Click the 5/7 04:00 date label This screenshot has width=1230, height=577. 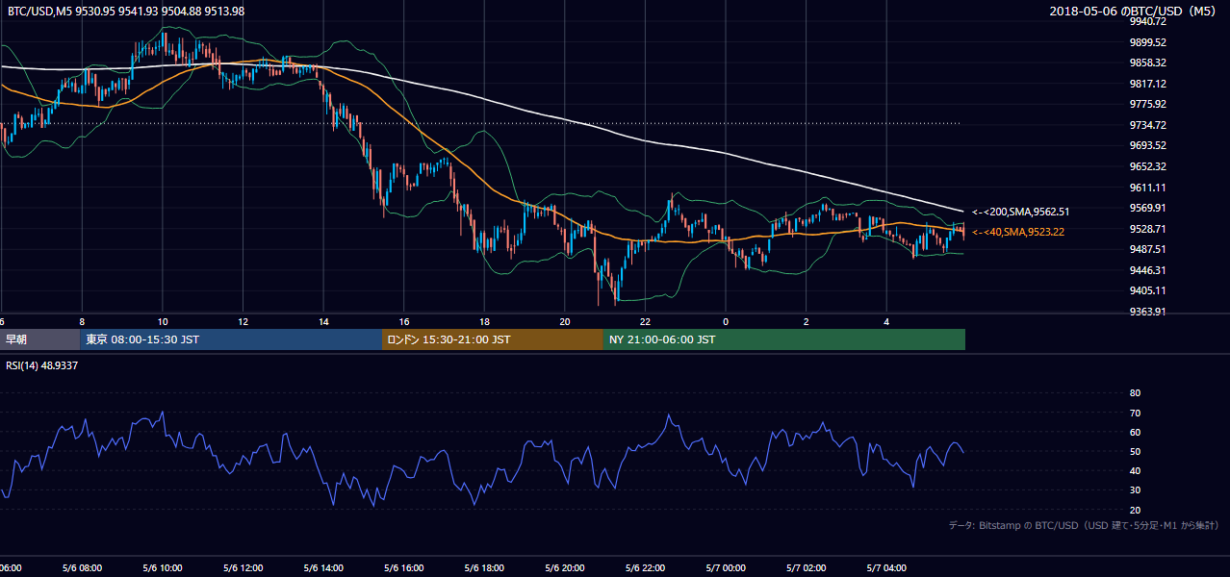click(886, 568)
